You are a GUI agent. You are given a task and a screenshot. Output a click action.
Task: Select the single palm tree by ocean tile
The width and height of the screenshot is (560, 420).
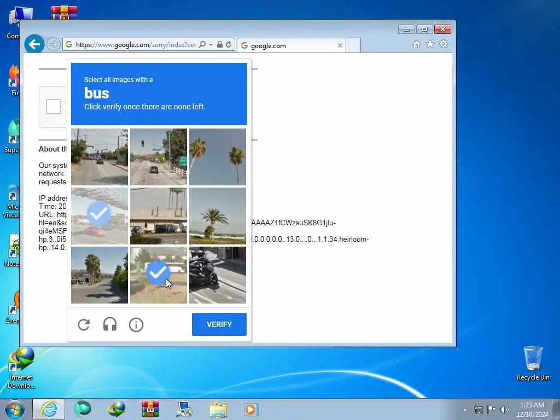pos(218,215)
